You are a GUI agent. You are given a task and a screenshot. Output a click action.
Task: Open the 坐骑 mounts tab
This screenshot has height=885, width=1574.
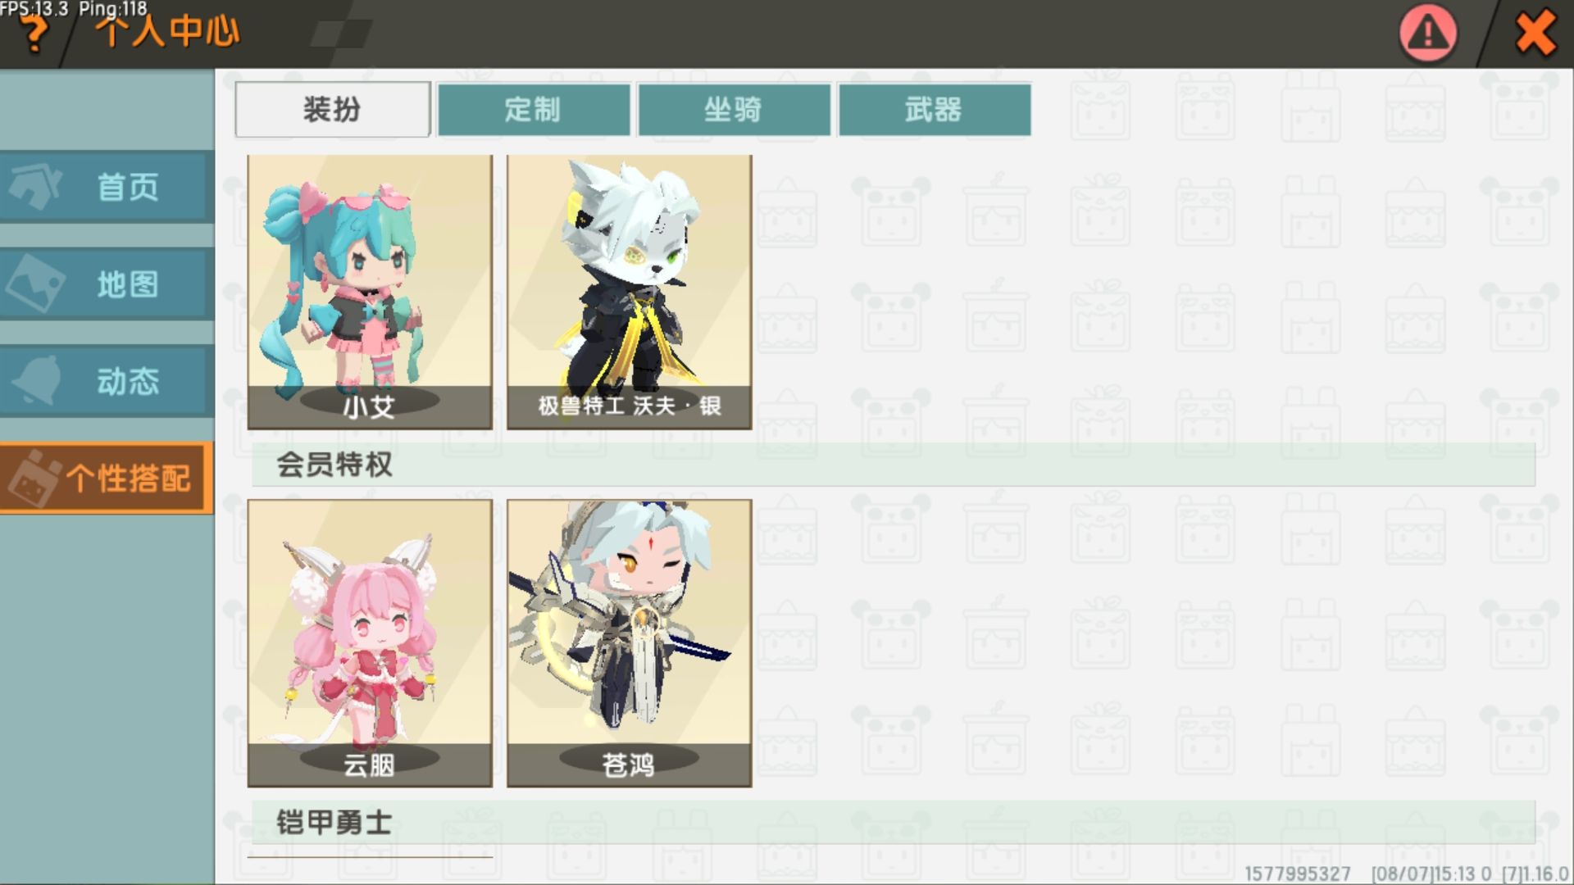(734, 109)
